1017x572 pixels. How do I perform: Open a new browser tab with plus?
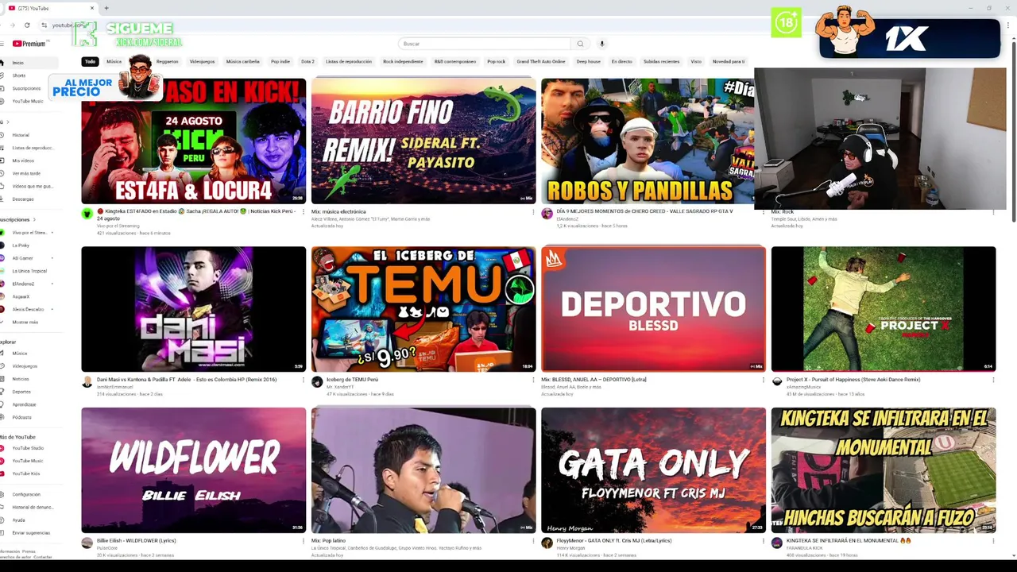[106, 8]
